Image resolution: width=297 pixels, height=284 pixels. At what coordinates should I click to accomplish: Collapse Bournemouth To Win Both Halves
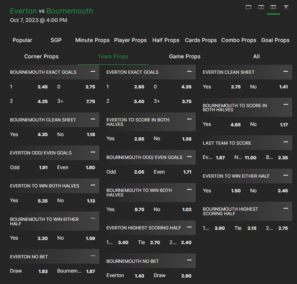coord(189,189)
